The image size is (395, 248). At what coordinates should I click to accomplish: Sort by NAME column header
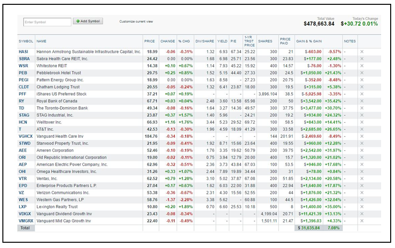(41, 41)
